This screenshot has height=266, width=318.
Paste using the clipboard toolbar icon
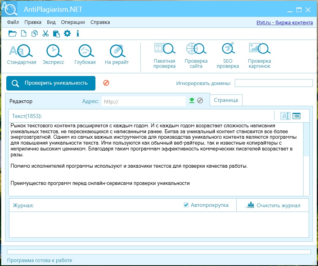point(56,34)
